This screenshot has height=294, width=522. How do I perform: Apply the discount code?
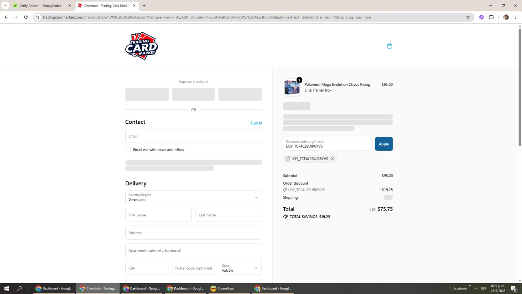pos(384,144)
